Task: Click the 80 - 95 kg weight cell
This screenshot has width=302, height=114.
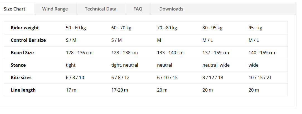Action: pos(212,28)
